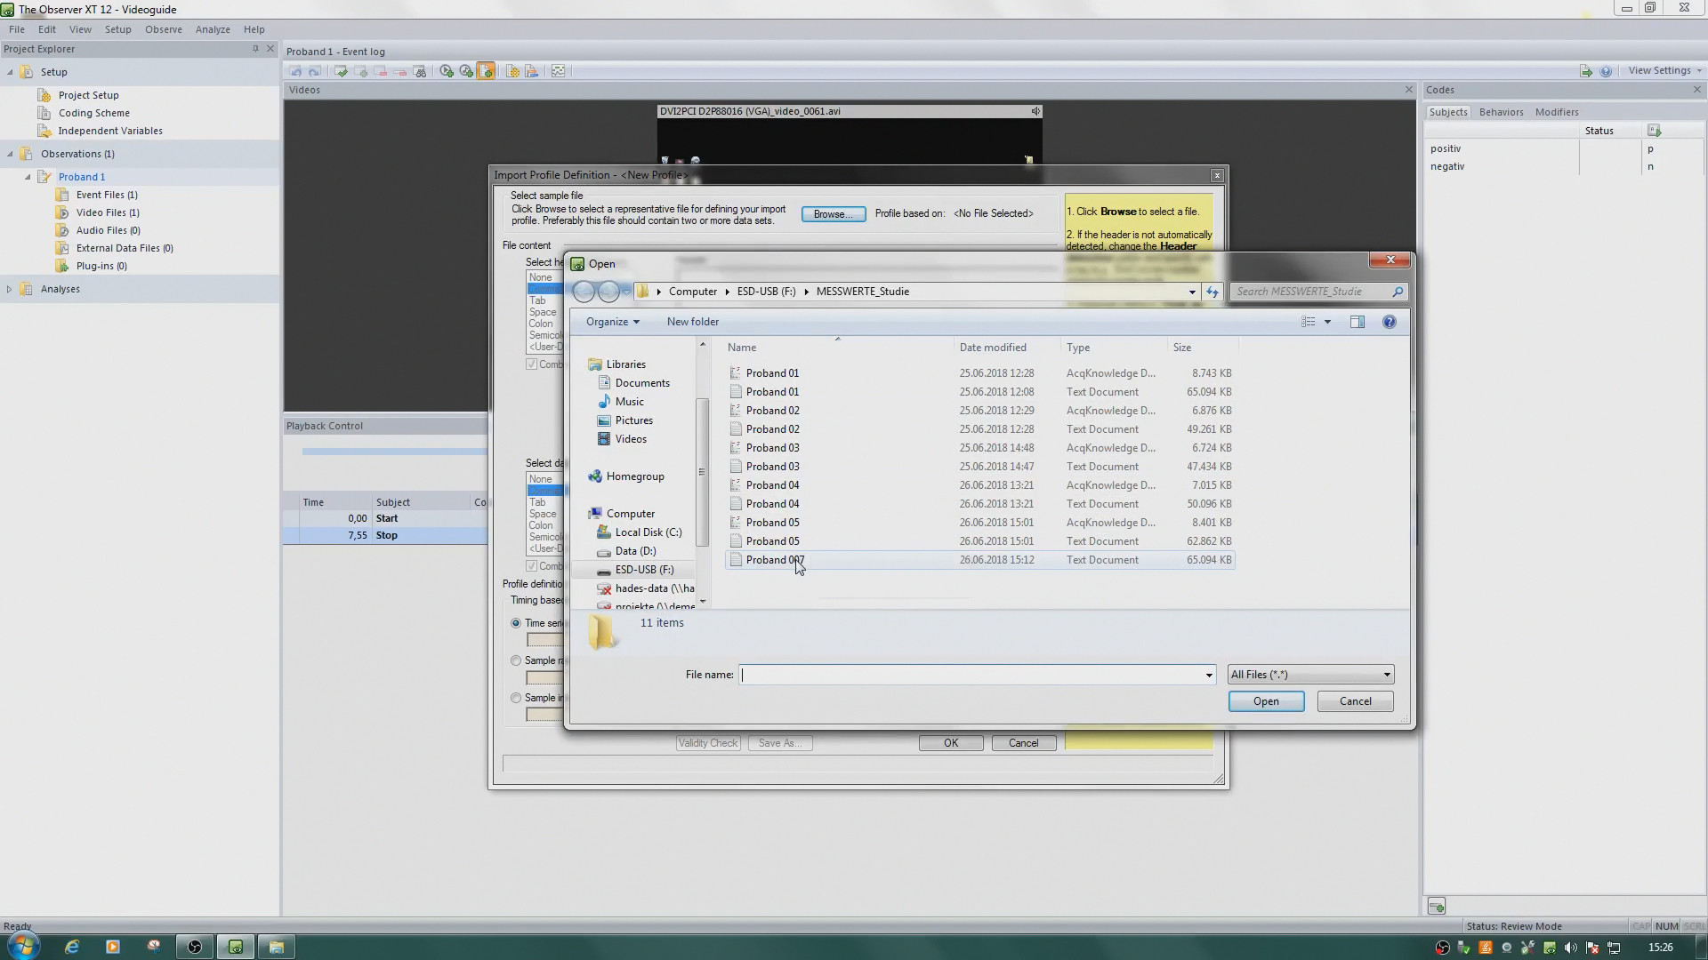Click the refresh button beside the address bar
The width and height of the screenshot is (1708, 960).
click(1212, 292)
